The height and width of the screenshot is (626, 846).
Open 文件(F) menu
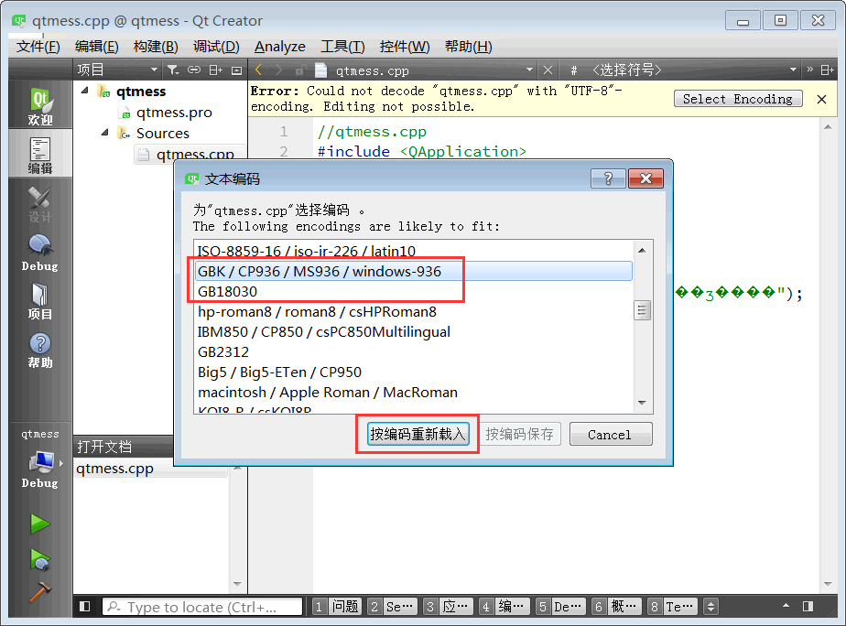[38, 47]
